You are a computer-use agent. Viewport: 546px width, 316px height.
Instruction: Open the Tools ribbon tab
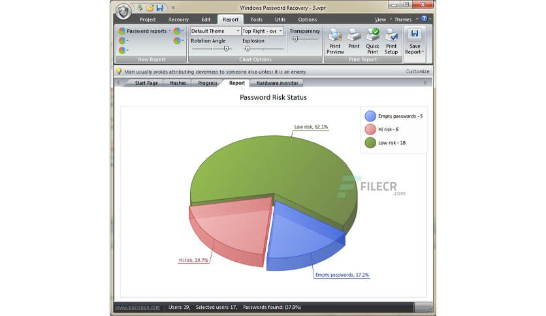[x=256, y=20]
